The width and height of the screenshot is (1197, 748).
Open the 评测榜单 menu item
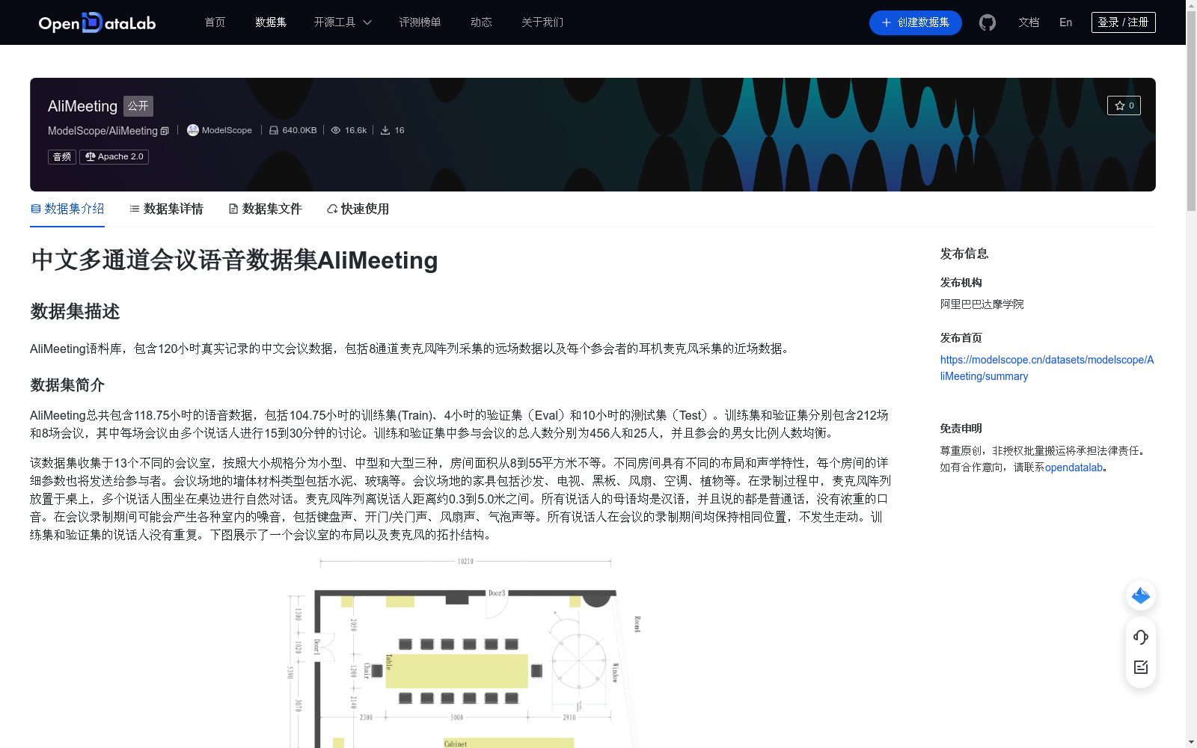click(420, 22)
